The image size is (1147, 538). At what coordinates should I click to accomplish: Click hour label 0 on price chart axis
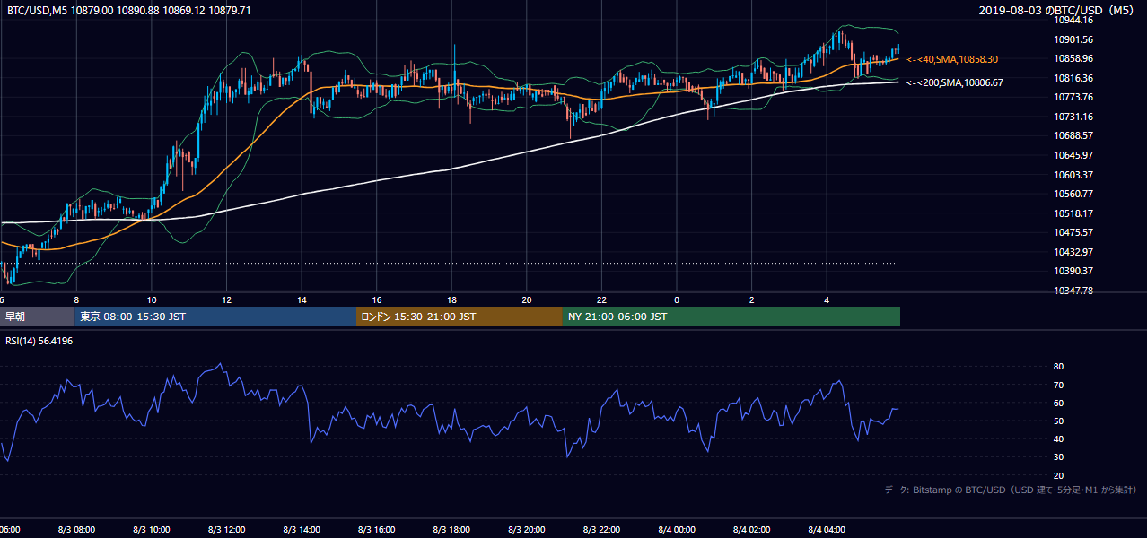(677, 300)
